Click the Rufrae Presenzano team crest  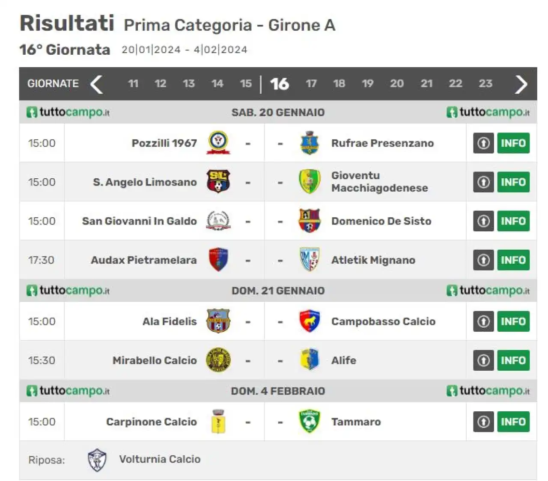(x=310, y=143)
